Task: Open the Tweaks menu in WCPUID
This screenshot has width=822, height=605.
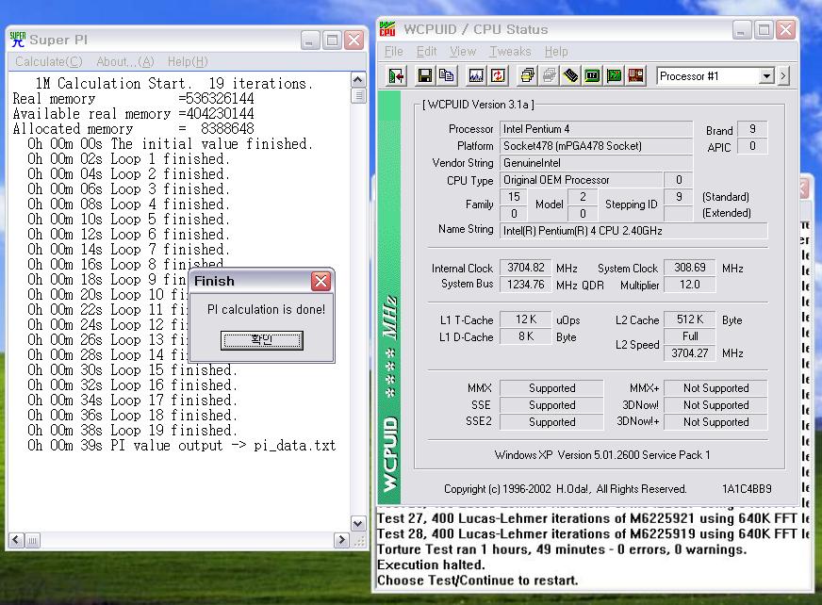Action: click(x=510, y=52)
